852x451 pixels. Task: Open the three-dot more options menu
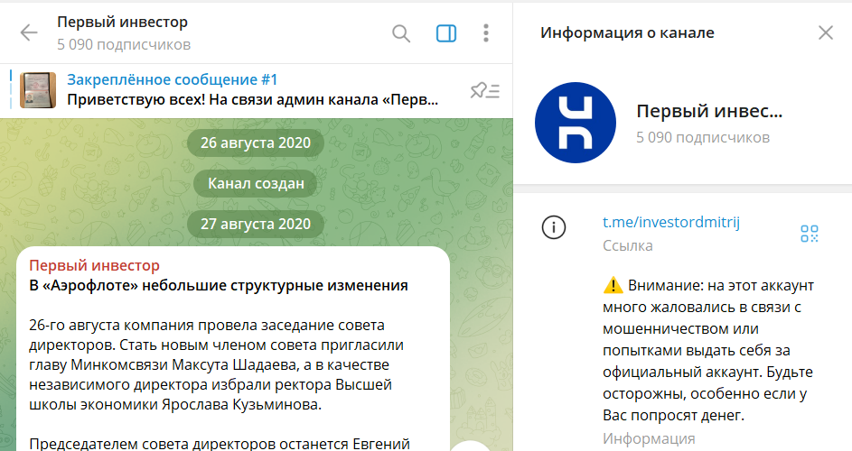[x=486, y=33]
